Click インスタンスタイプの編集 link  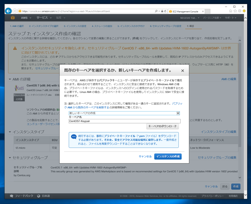(219, 132)
